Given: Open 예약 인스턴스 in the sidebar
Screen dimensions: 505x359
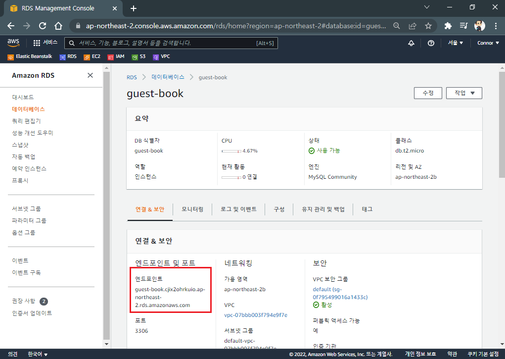Looking at the screenshot, I should tap(29, 169).
